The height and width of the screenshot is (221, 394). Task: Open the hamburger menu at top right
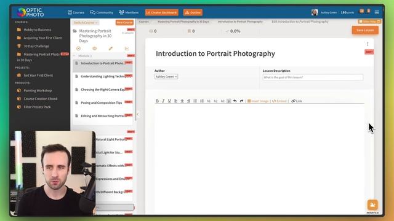click(377, 12)
